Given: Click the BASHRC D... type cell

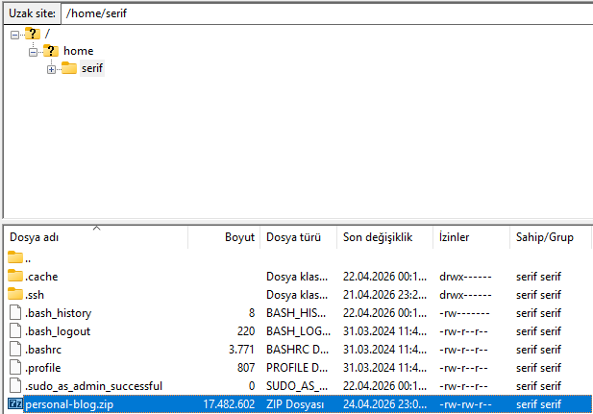Looking at the screenshot, I should click(297, 350).
